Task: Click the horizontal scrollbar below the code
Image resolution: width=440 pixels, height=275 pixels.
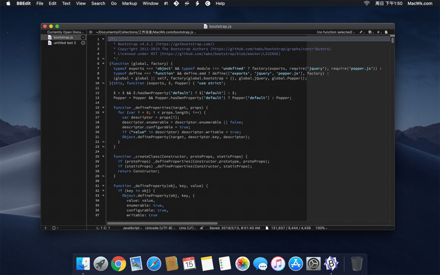Action: tap(162, 223)
